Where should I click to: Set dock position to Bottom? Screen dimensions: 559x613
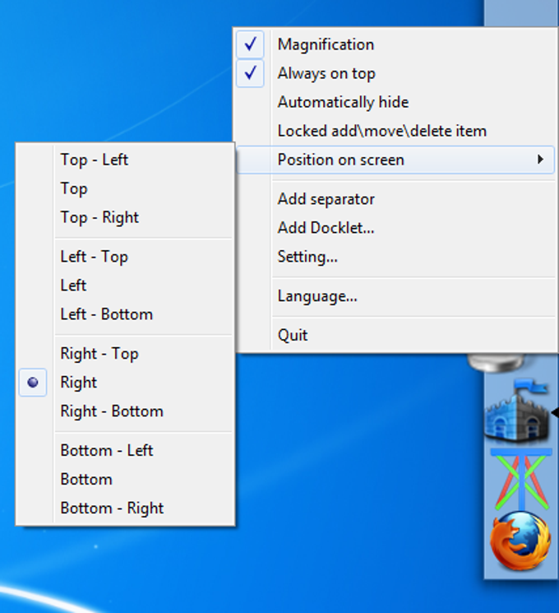click(x=125, y=480)
